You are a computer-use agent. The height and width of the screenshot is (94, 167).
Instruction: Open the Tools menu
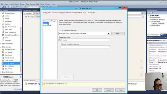click(x=42, y=4)
